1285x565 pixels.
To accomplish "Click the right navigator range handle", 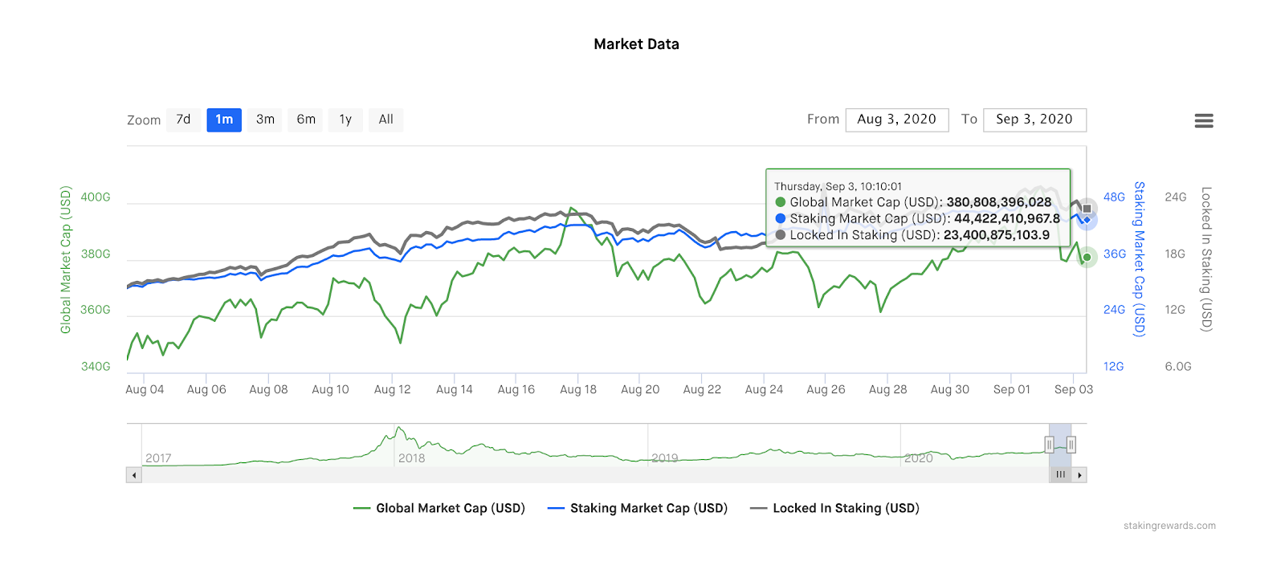I will point(1071,445).
